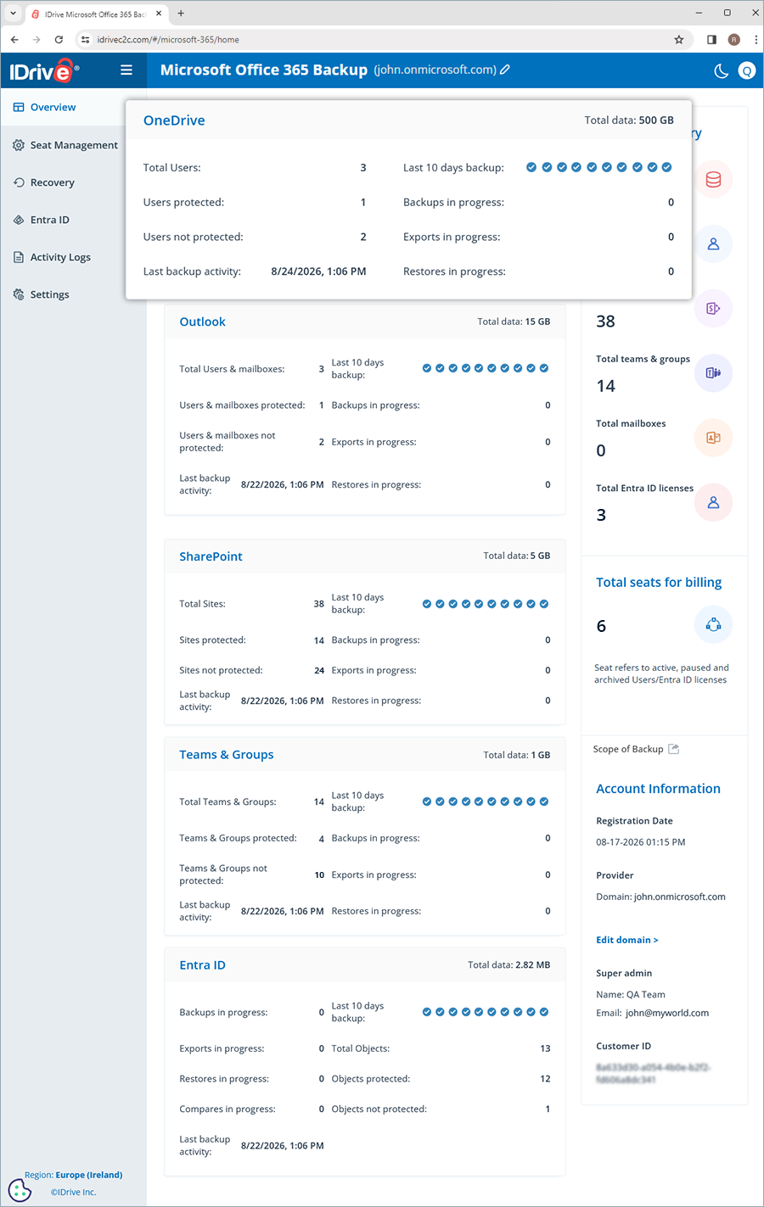Click the browser address bar URL
The height and width of the screenshot is (1207, 764).
coord(168,40)
